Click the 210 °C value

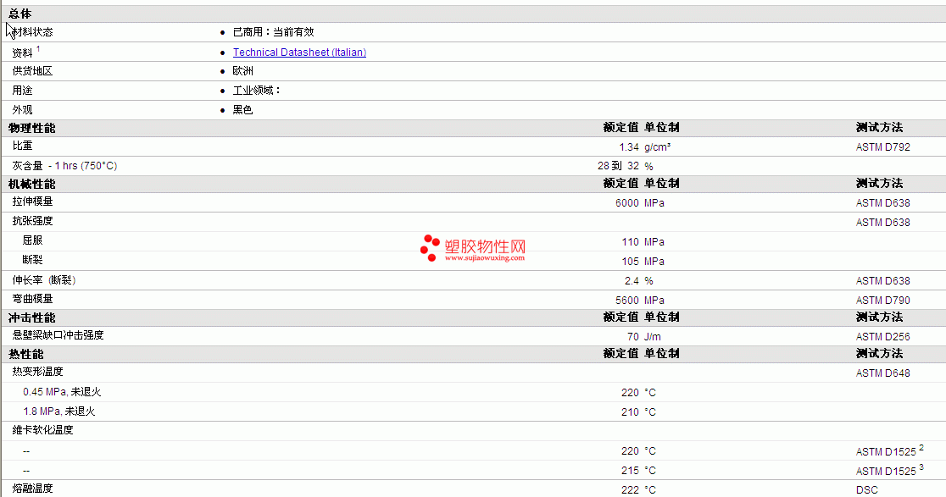click(638, 412)
